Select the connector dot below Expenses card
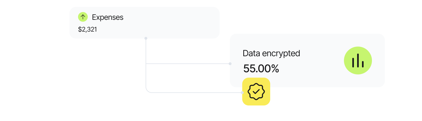Screen dimensions: 422x121 [x=146, y=38]
